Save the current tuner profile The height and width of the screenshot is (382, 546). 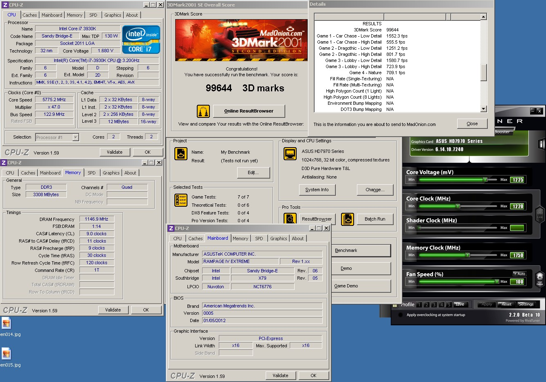point(460,305)
